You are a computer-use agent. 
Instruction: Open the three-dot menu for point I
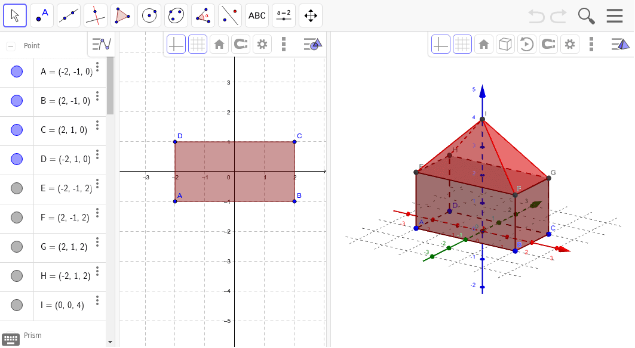point(97,301)
